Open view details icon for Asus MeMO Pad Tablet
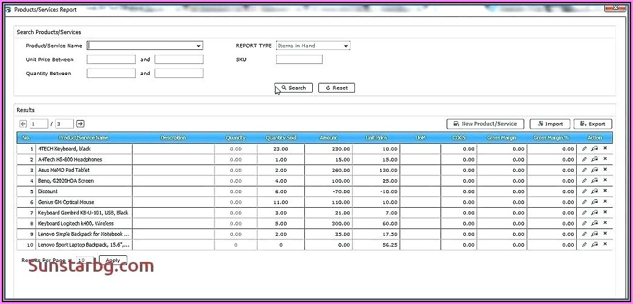The image size is (633, 304). pos(595,170)
